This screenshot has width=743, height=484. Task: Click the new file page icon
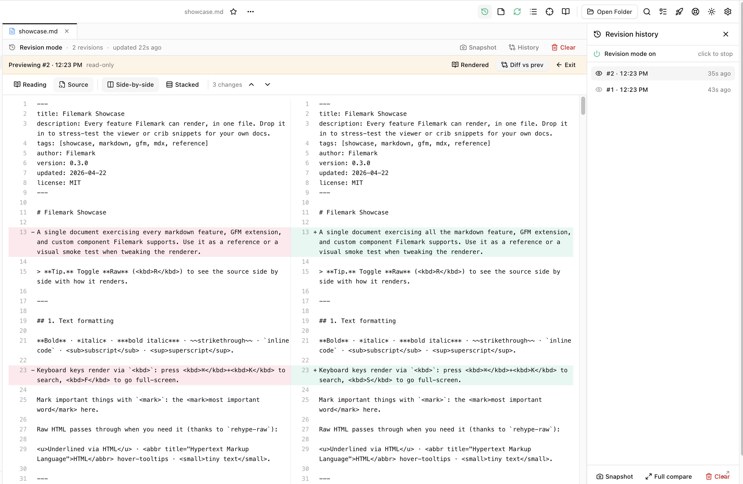[x=501, y=12]
